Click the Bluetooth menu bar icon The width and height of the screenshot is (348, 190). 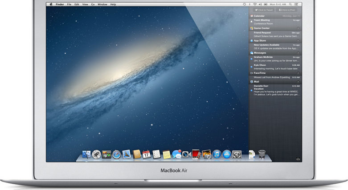(x=250, y=4)
